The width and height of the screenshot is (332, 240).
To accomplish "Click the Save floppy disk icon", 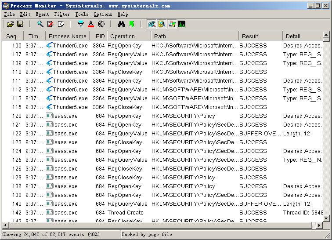I will [x=20, y=24].
